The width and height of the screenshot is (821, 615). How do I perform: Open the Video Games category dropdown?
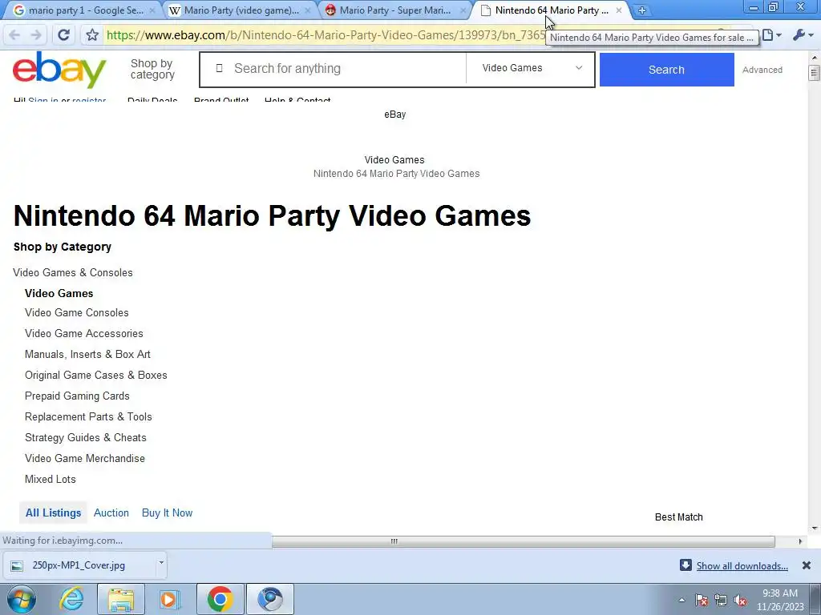tap(531, 68)
